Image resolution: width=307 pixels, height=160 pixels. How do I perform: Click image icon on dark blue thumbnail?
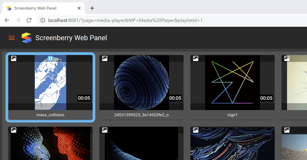click(x=105, y=130)
